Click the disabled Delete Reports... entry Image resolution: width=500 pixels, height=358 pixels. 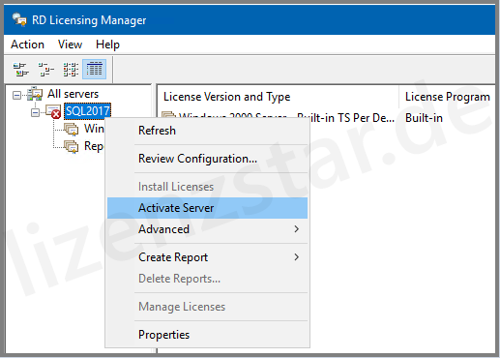tap(207, 279)
